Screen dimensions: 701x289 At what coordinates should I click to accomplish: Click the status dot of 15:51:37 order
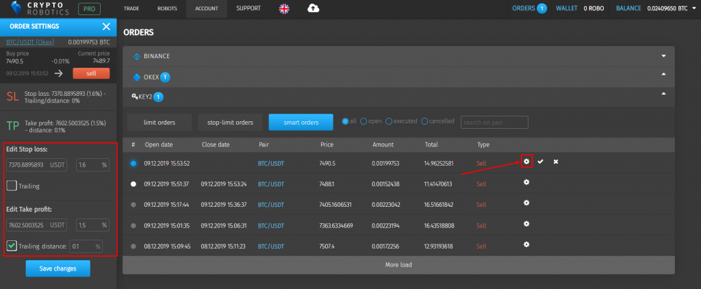tap(133, 184)
